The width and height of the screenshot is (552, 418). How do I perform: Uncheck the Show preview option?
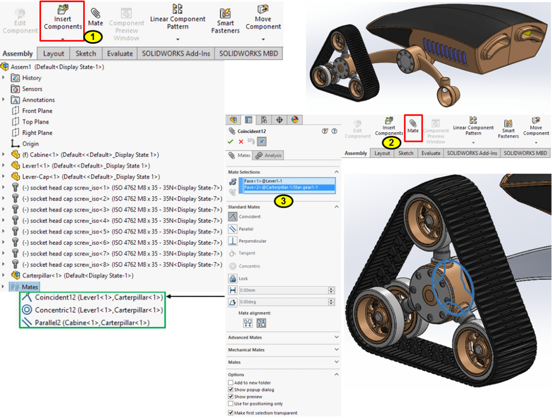coord(231,396)
